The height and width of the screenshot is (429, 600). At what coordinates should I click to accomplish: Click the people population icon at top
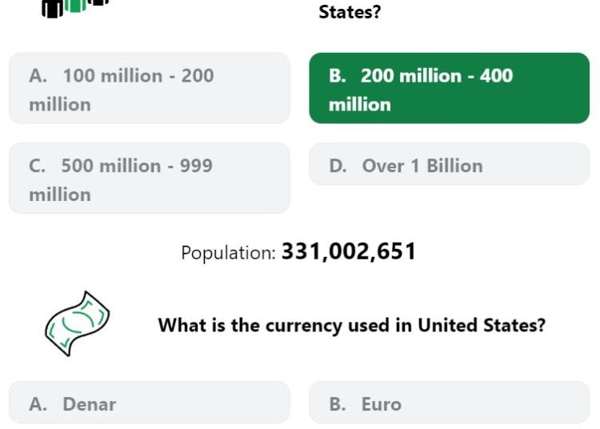coord(75,9)
